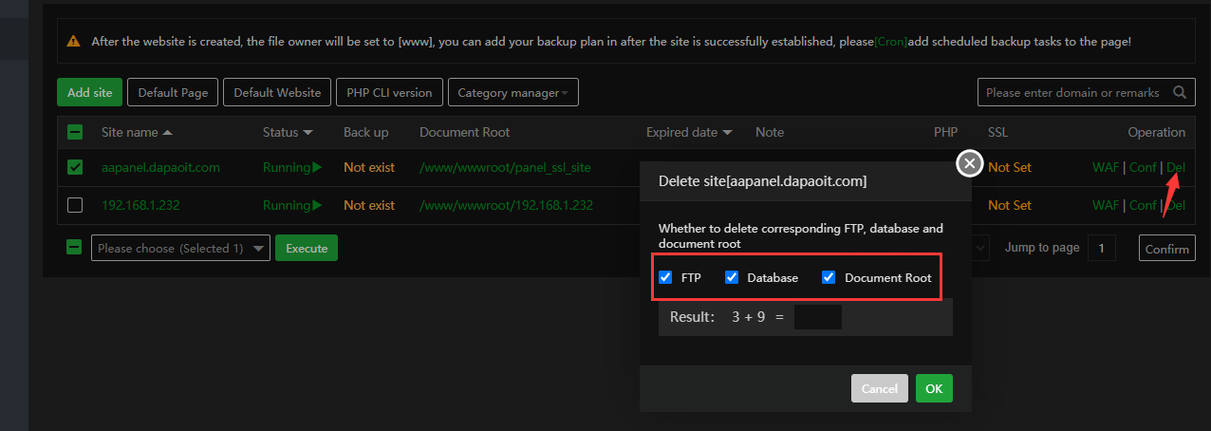Click the Running play icon for aapanel.dapaoit.com

pyautogui.click(x=317, y=168)
